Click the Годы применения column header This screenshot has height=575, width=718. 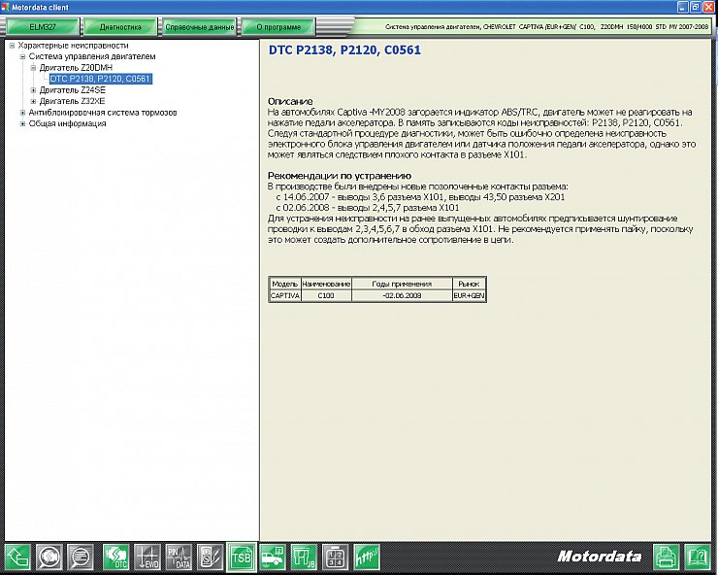click(x=402, y=284)
